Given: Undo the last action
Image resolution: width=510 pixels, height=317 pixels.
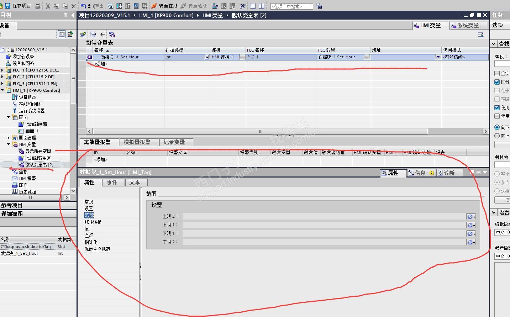Looking at the screenshot, I should tap(83, 6).
